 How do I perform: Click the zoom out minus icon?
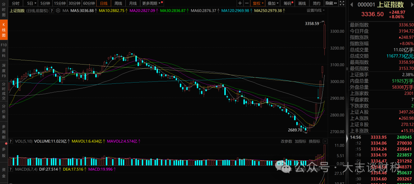[247, 3]
